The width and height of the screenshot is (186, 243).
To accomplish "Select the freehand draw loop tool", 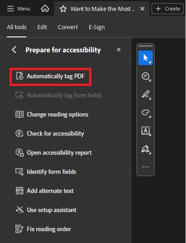I will (x=146, y=113).
